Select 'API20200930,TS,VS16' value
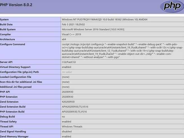 pyautogui.click(x=74, y=112)
